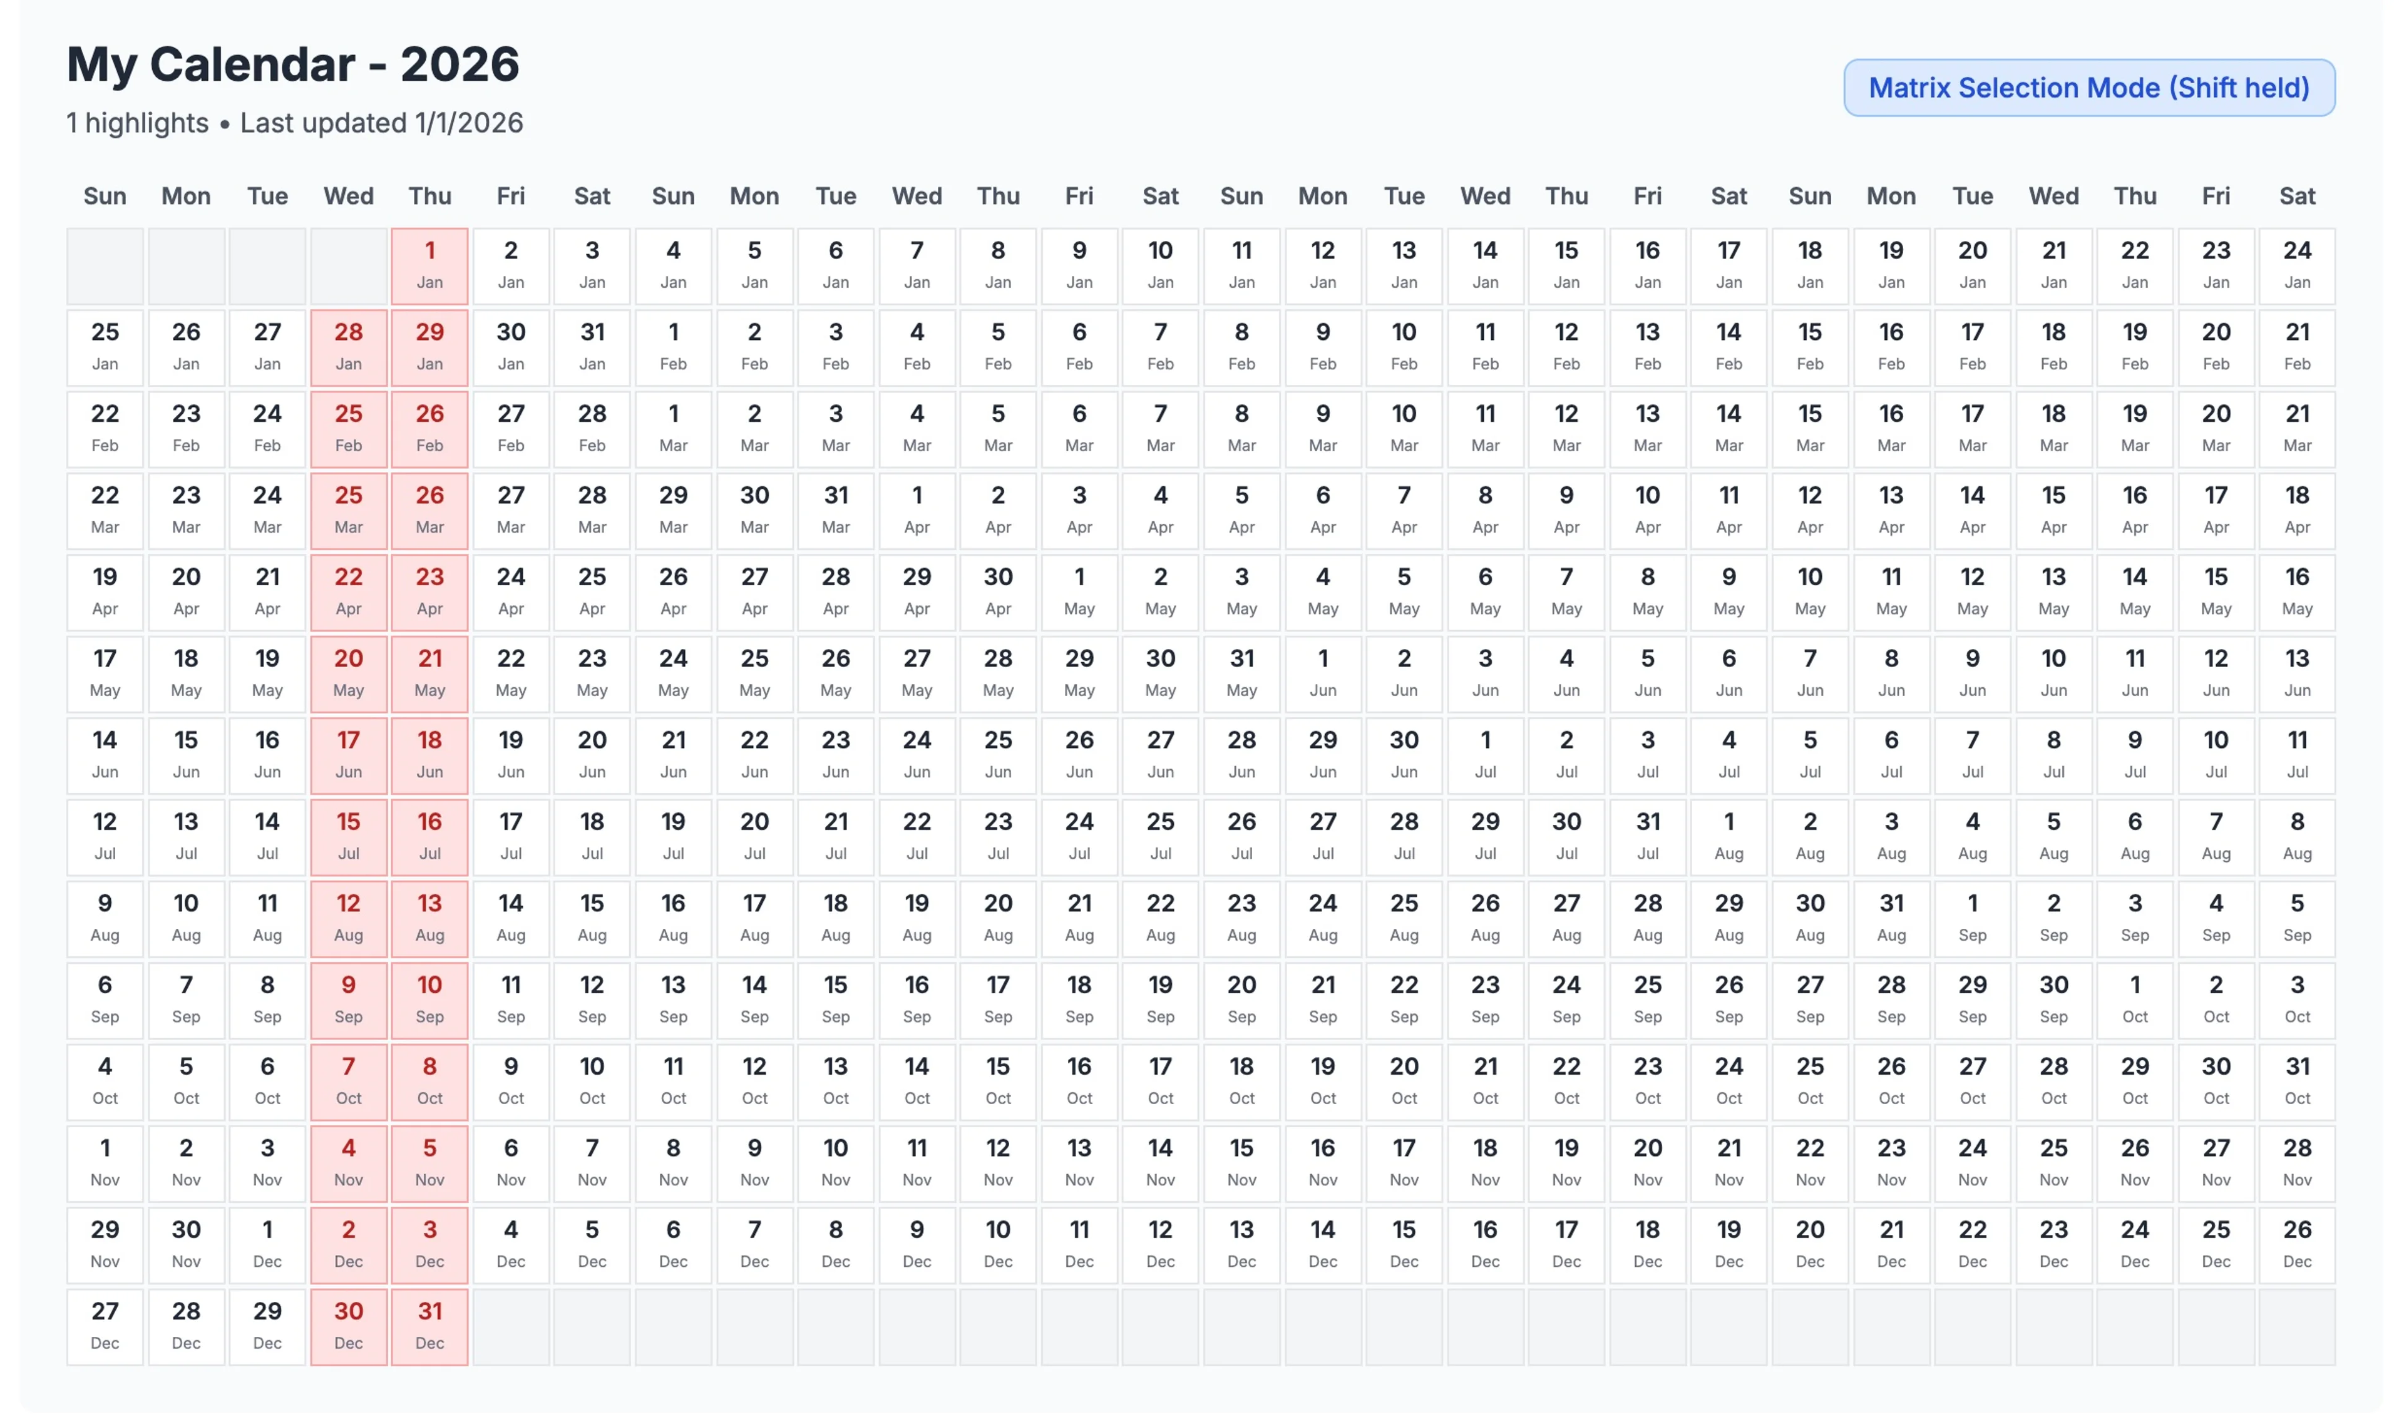Click the last Sat column header

2297,195
